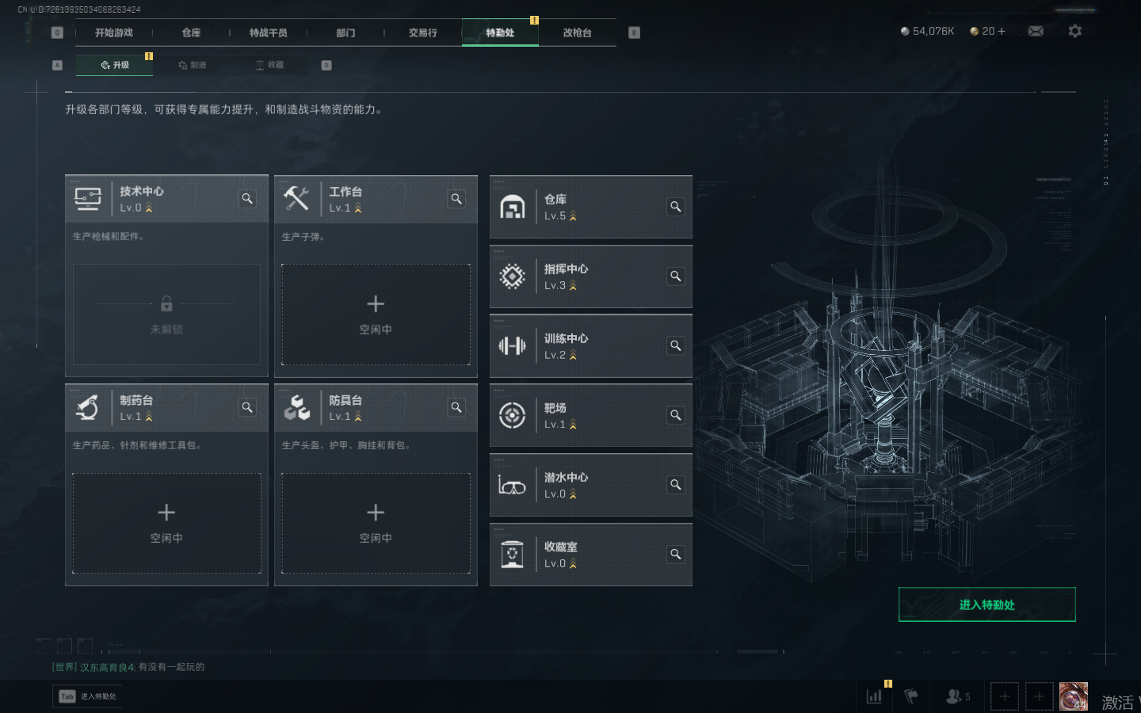1141x713 pixels.
Task: Click magnifier on 技术中心 card
Action: click(247, 199)
